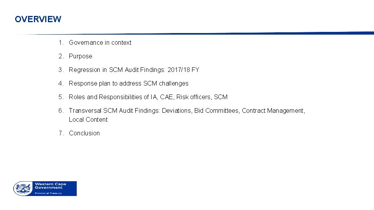374x210 pixels.
Task: Select the 'Local Content' continuation line
Action: [x=88, y=119]
